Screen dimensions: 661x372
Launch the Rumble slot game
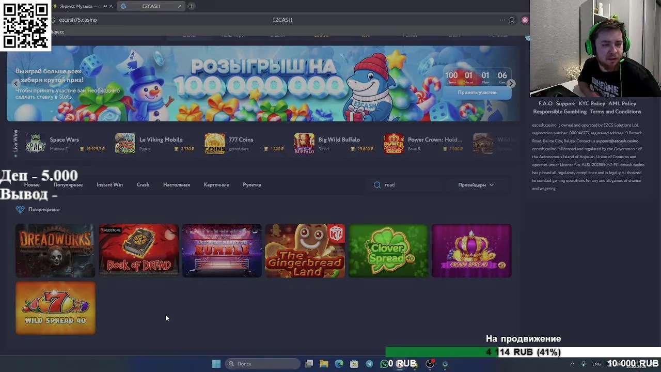click(222, 251)
